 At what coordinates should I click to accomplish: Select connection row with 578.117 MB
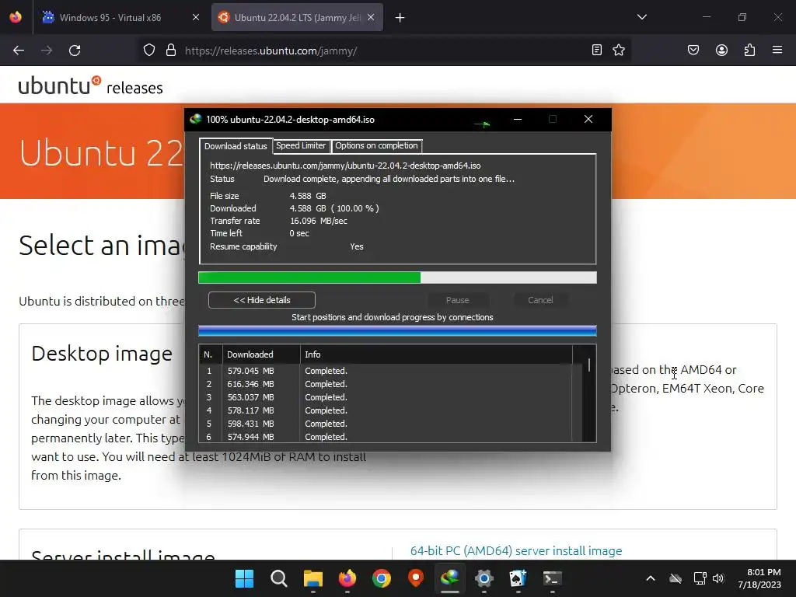(x=386, y=410)
